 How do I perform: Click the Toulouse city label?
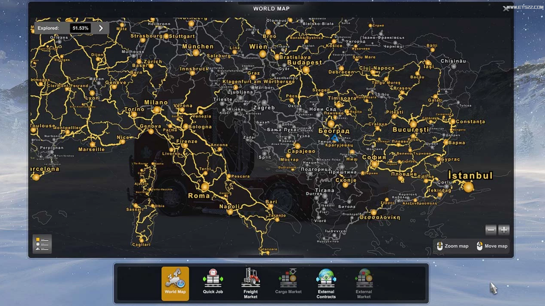(x=43, y=126)
